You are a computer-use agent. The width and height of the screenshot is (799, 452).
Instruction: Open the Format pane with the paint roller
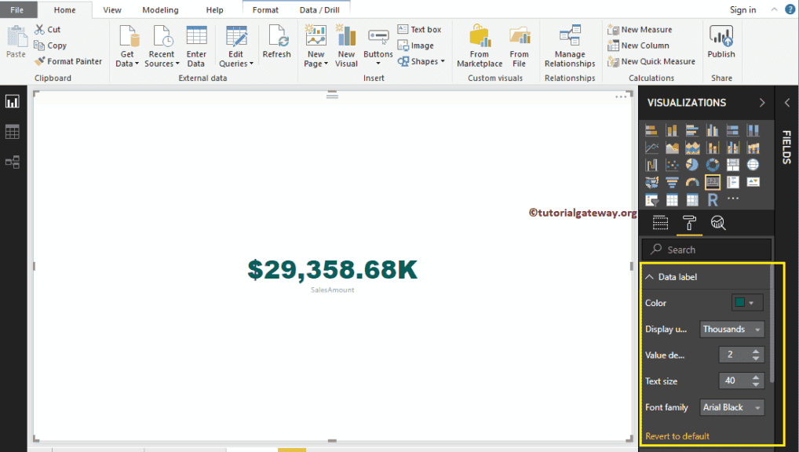690,223
